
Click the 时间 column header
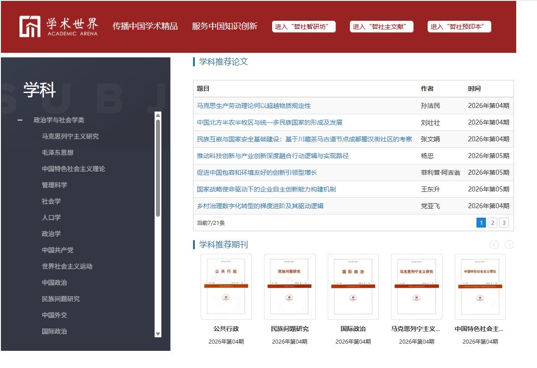(474, 89)
